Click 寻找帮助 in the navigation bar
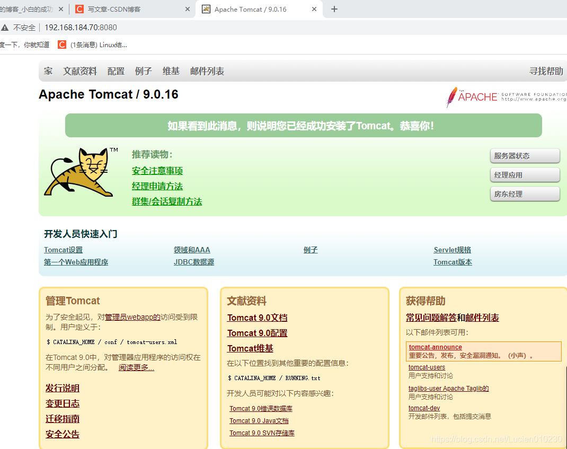Image resolution: width=567 pixels, height=449 pixels. pos(546,71)
